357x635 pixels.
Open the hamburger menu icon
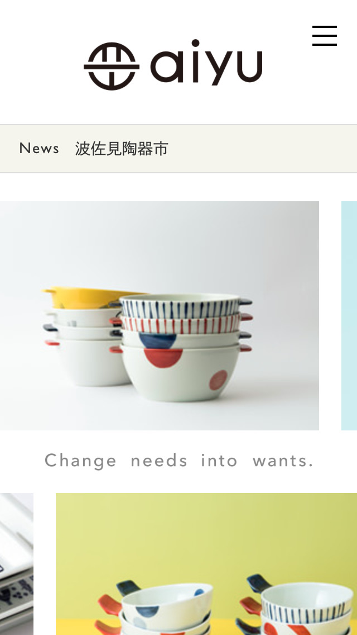click(x=324, y=36)
